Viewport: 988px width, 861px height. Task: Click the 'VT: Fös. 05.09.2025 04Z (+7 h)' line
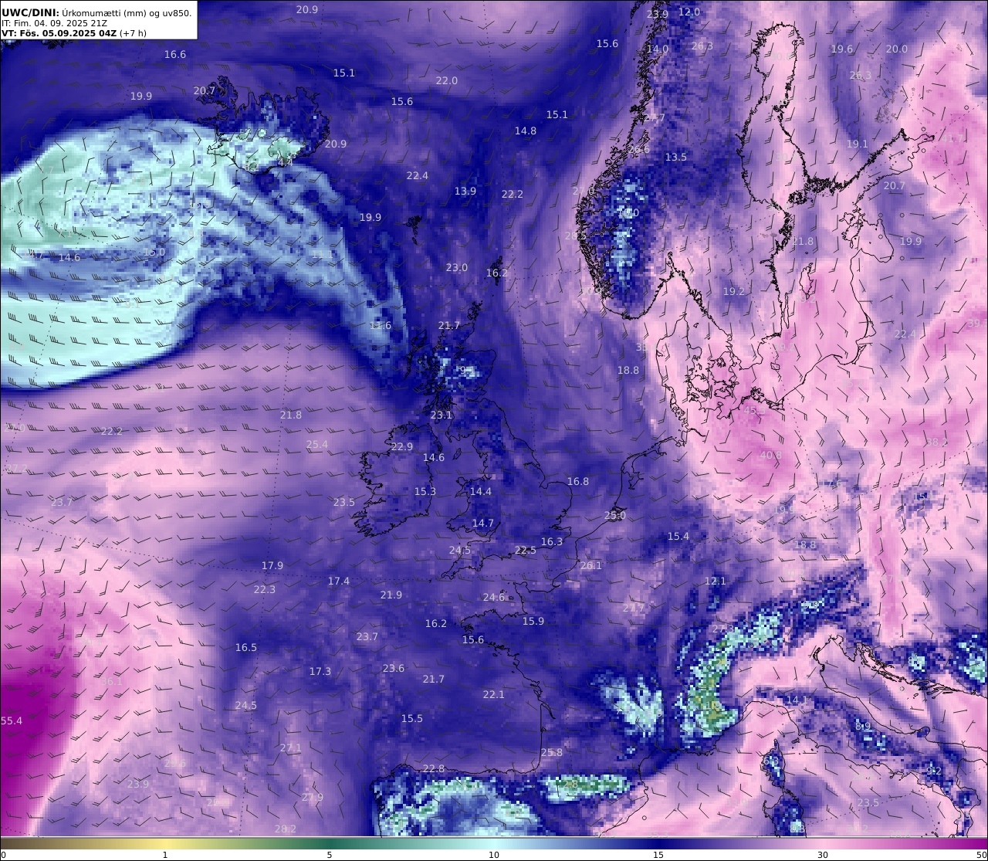tap(74, 33)
